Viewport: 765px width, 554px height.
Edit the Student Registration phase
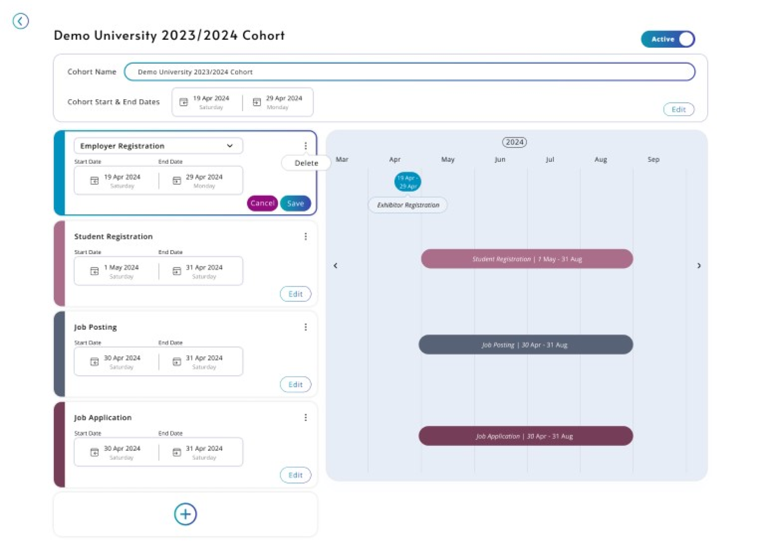[296, 294]
